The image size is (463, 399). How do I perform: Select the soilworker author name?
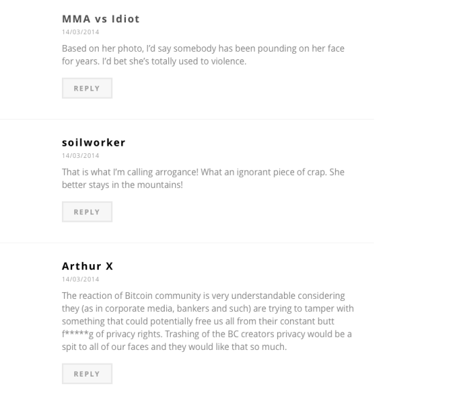93,142
